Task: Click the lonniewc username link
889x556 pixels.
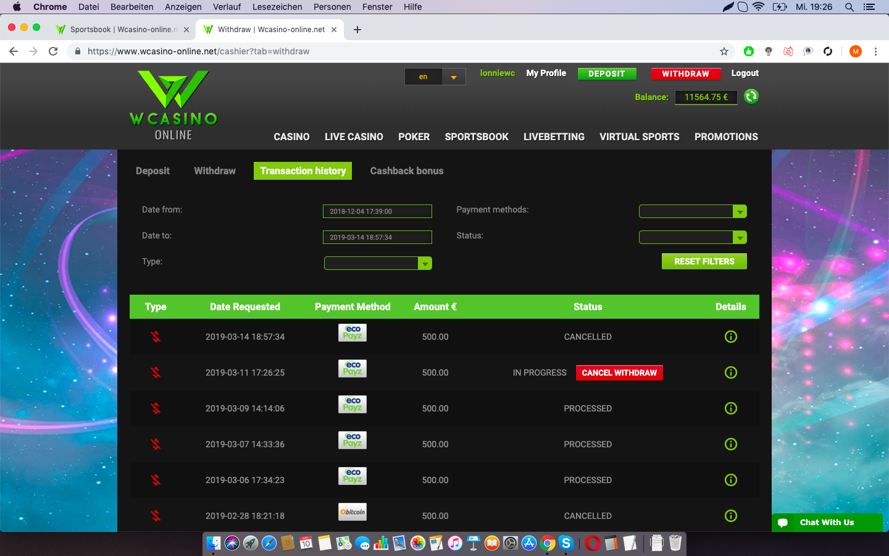Action: [x=498, y=73]
